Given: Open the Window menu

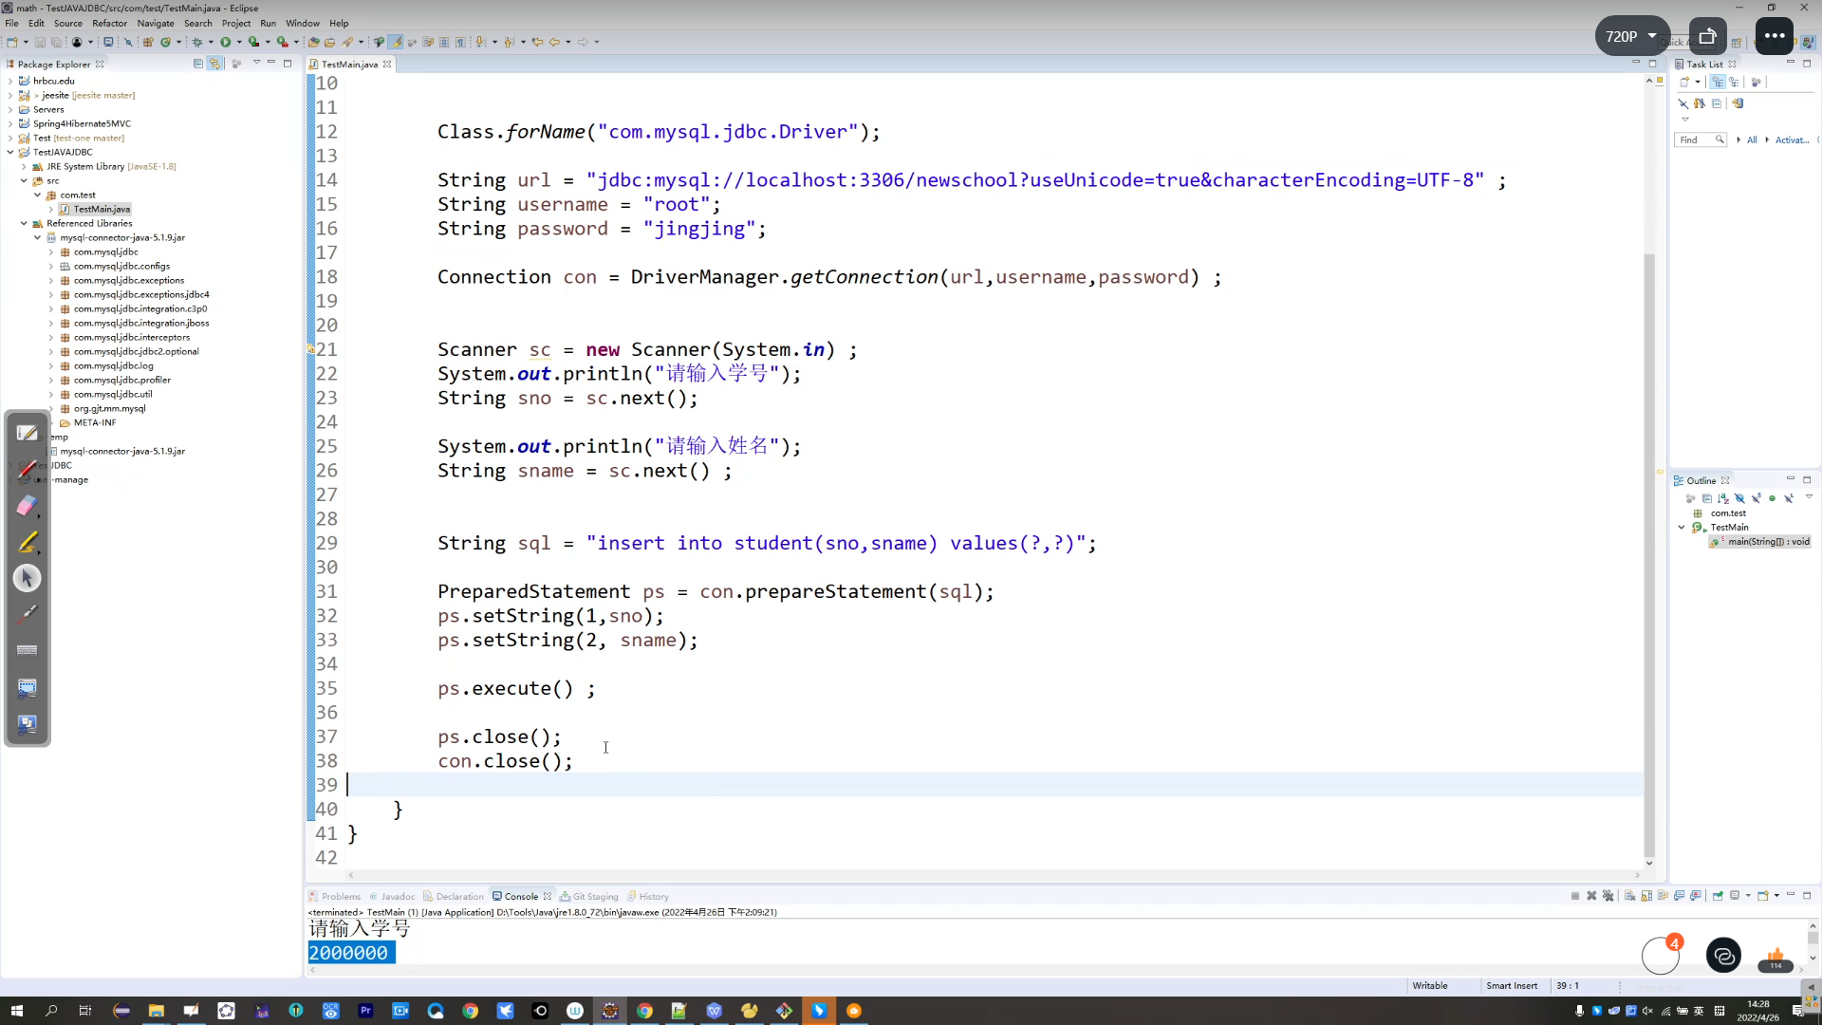Looking at the screenshot, I should point(303,23).
